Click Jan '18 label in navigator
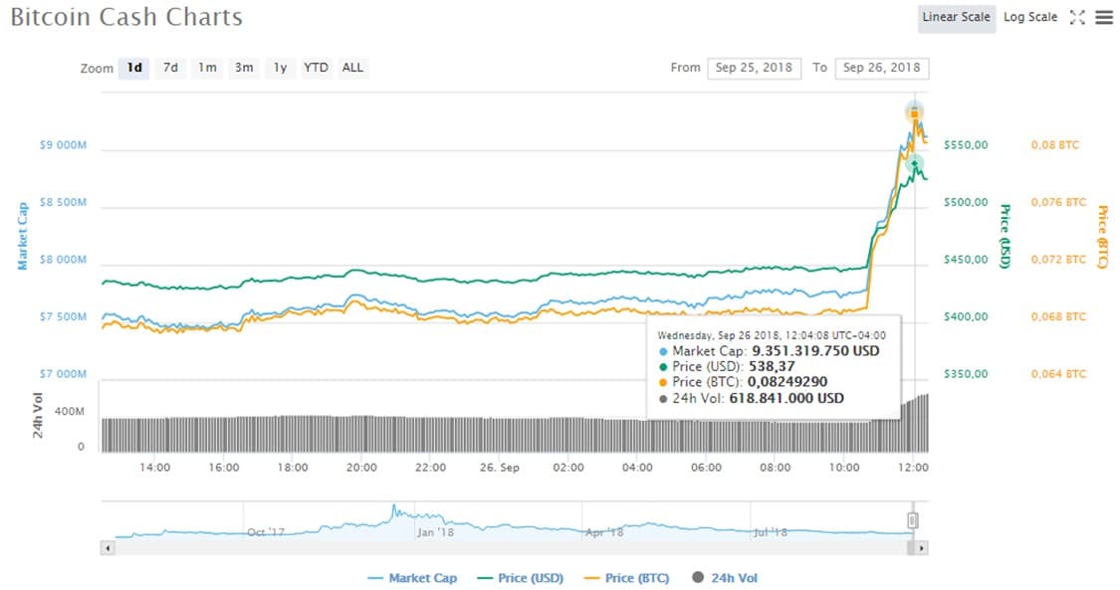Screen dimensions: 1120x590 click(436, 533)
